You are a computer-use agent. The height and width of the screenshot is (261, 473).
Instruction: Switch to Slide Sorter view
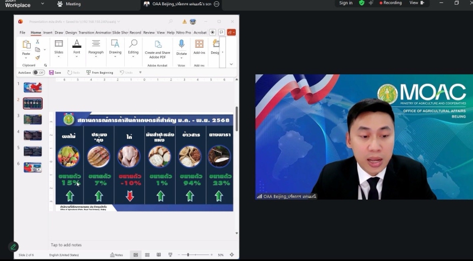pyautogui.click(x=147, y=255)
